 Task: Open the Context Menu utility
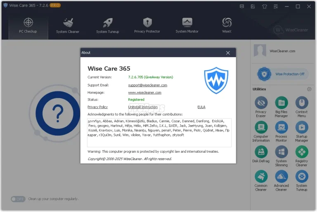tap(301, 103)
